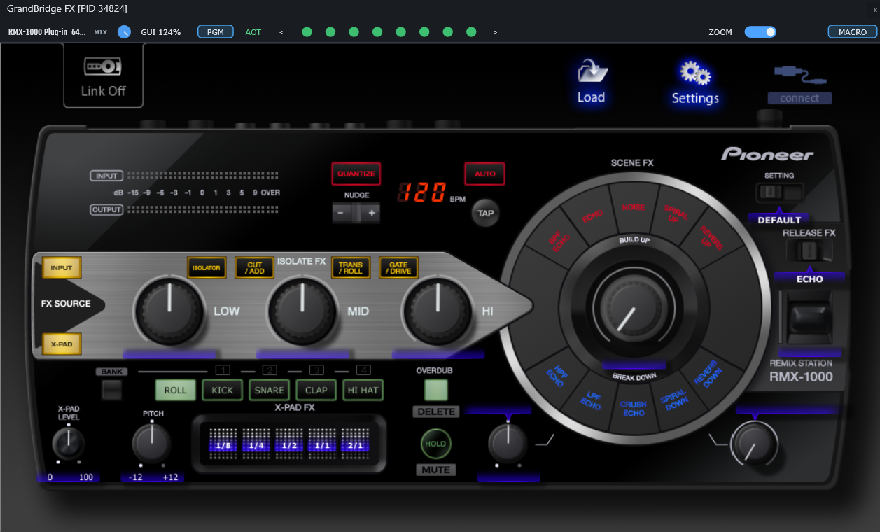Click the previous preset arrow
Image resolution: width=880 pixels, height=532 pixels.
click(281, 32)
